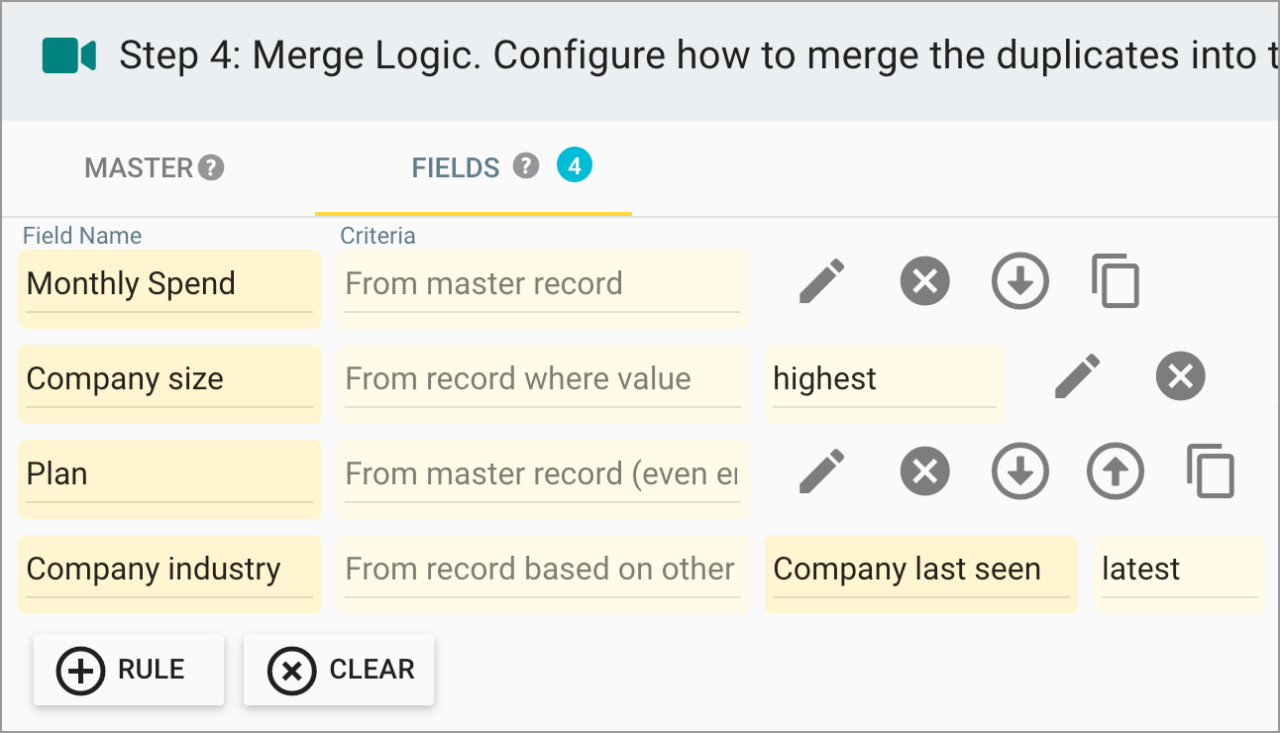The image size is (1280, 733).
Task: Add a new RULE
Action: 128,670
